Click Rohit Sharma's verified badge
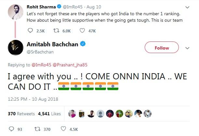199x136 pixels. click(x=60, y=6)
